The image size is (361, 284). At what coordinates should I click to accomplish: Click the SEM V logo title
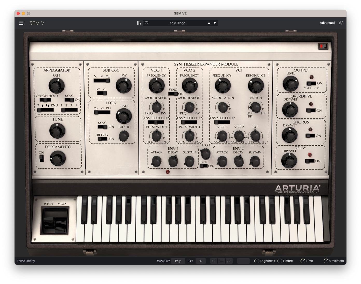pos(37,23)
